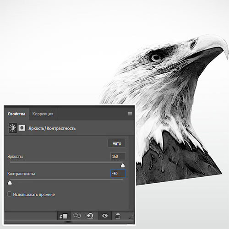
Task: Enable the Использовать прежние checkbox
Action: [x=9, y=194]
